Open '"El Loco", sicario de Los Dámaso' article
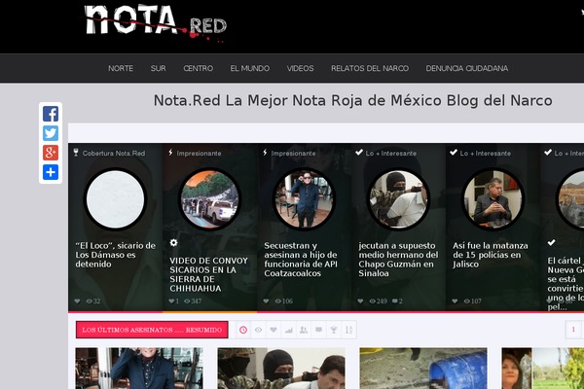This screenshot has height=389, width=584. point(116,255)
